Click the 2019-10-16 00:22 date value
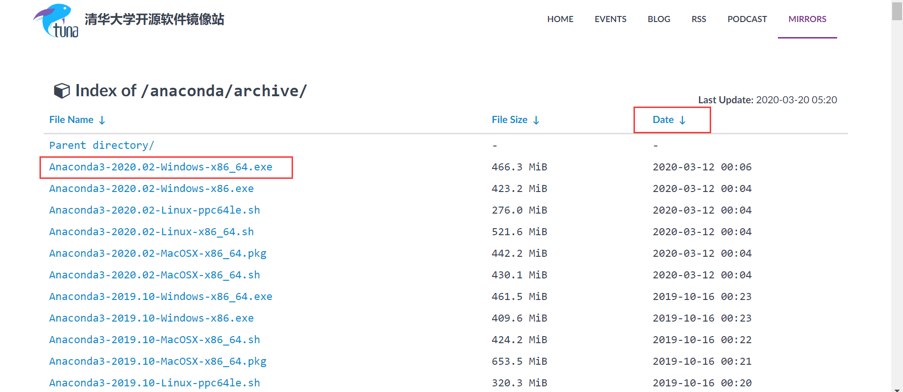Screen dimensions: 903x392 pyautogui.click(x=702, y=340)
